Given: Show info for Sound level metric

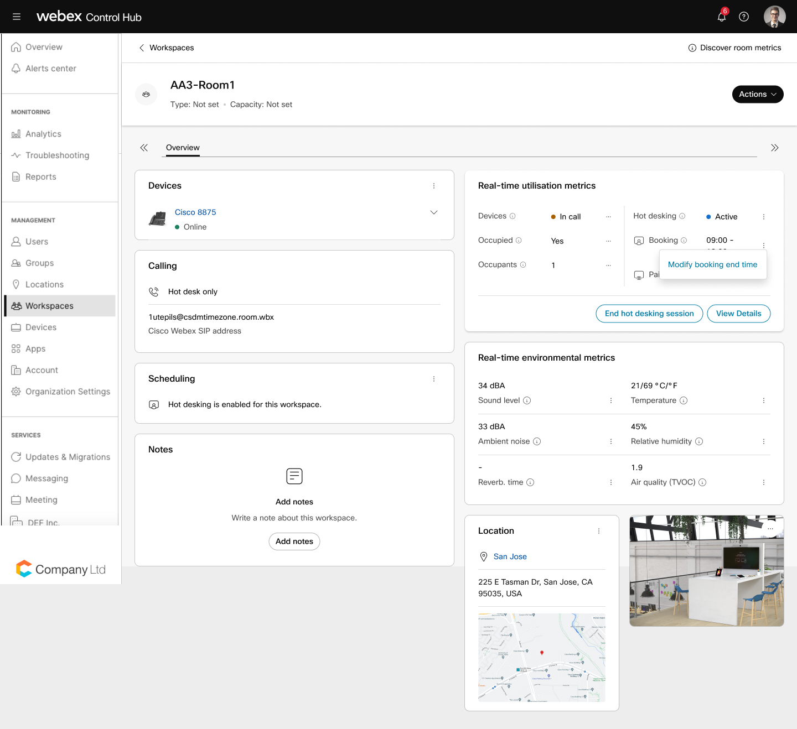Looking at the screenshot, I should point(527,400).
